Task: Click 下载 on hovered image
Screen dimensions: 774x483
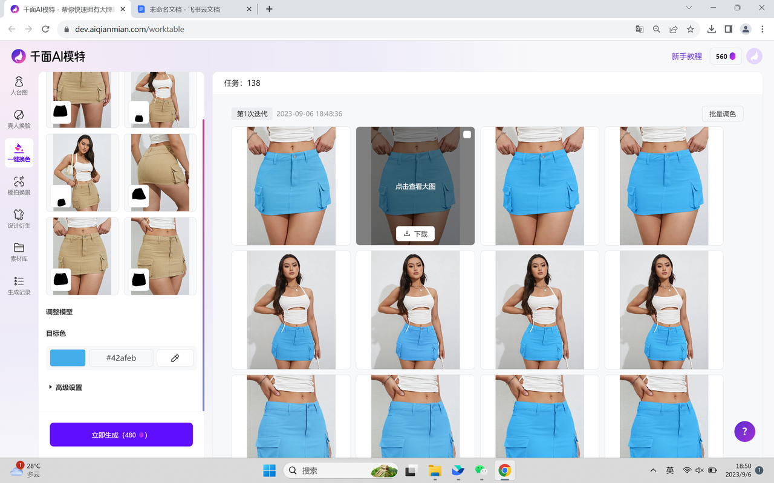Action: coord(415,234)
